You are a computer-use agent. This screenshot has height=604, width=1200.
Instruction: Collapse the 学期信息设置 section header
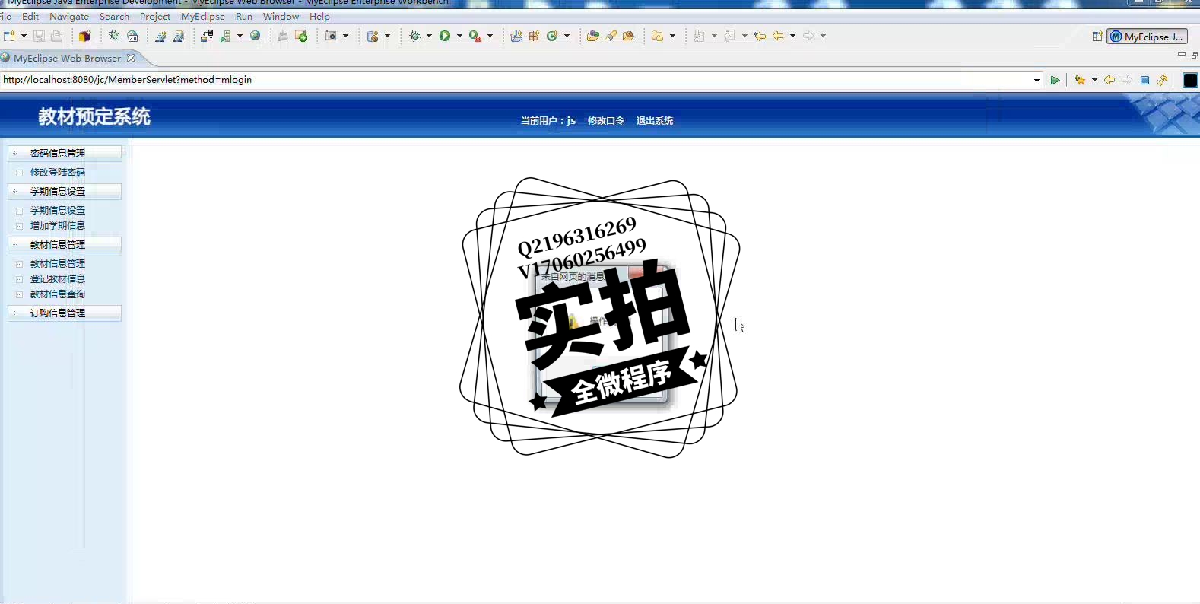click(x=65, y=191)
